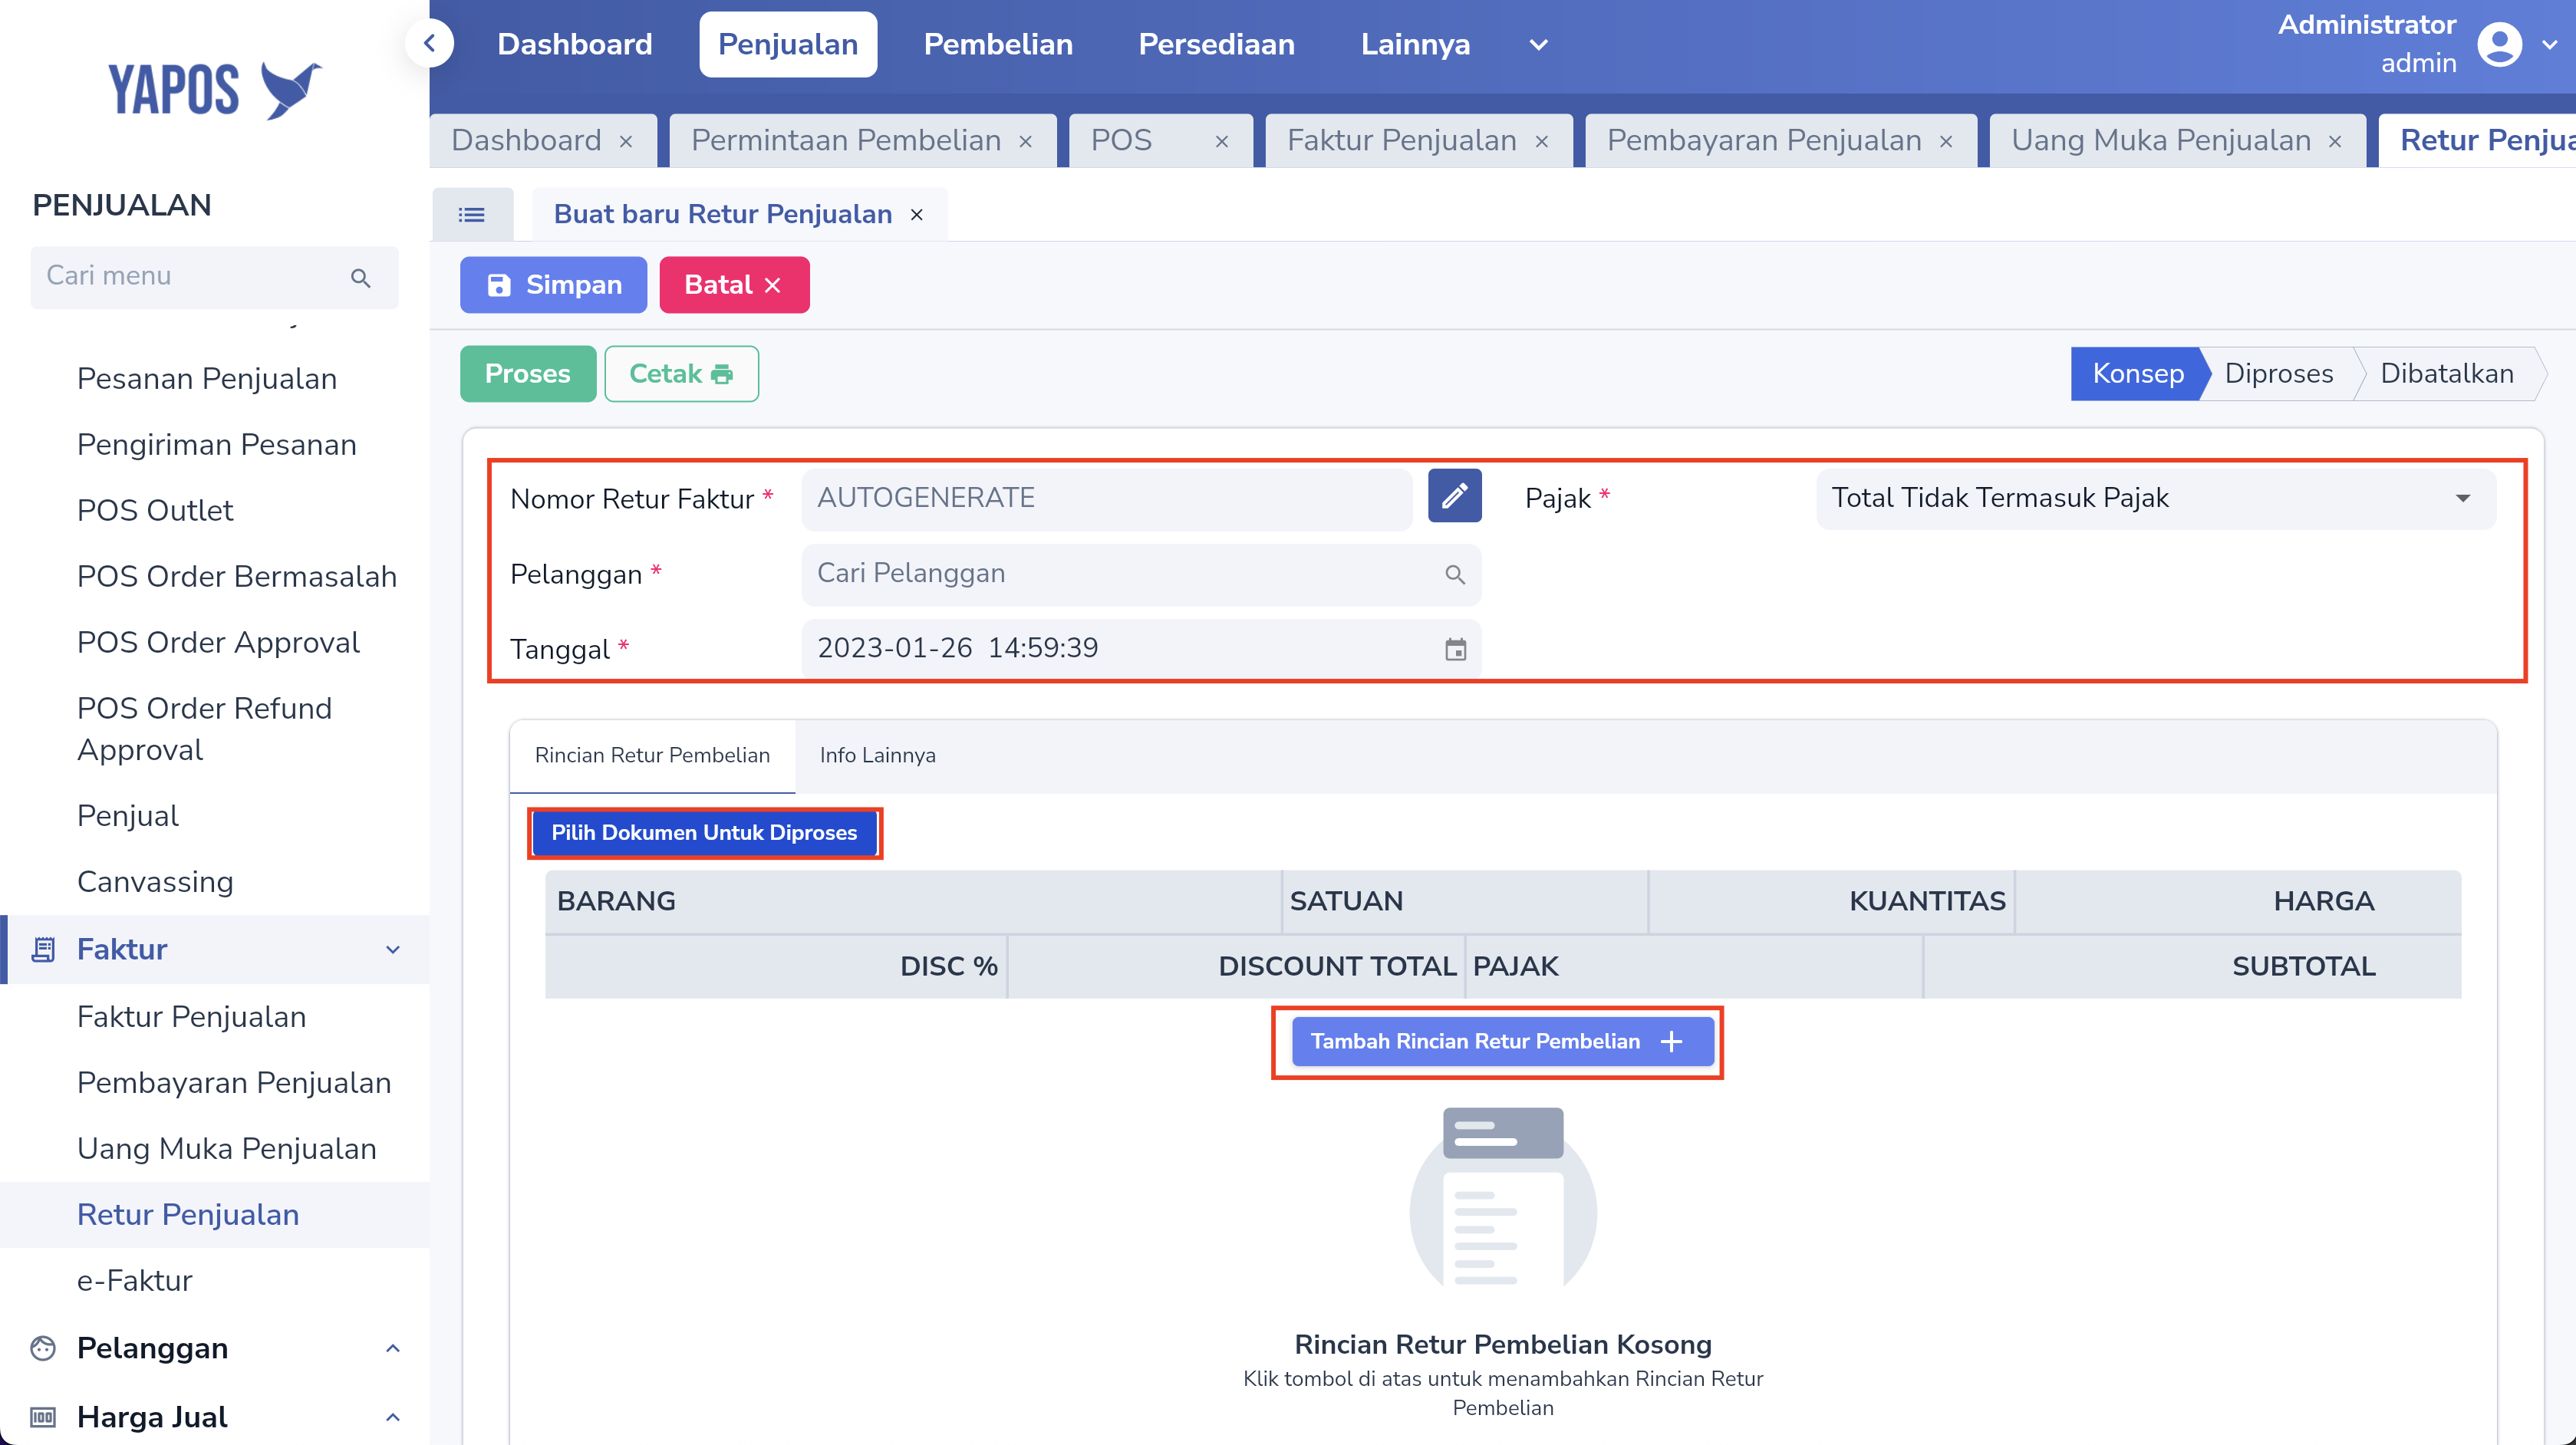Collapse the sidebar with the left chevron
Viewport: 2576px width, 1445px height.
point(430,43)
